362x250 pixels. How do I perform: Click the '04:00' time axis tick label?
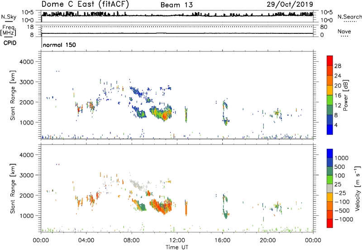point(86,241)
